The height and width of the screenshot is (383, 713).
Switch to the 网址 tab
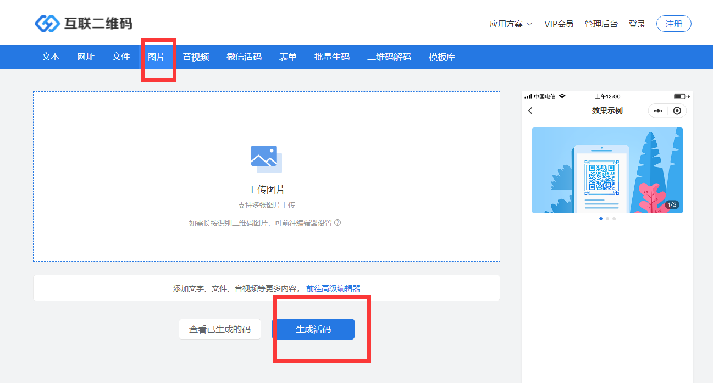click(86, 57)
